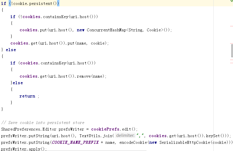Click the indented '}else' keyword
This screenshot has width=233, height=151.
[18, 83]
